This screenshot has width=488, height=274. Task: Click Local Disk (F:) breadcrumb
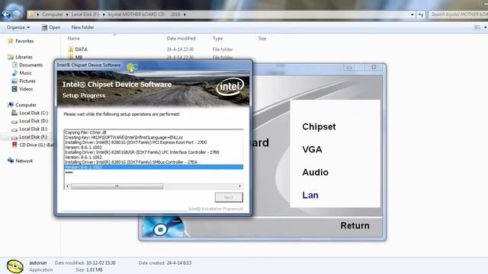tap(85, 14)
